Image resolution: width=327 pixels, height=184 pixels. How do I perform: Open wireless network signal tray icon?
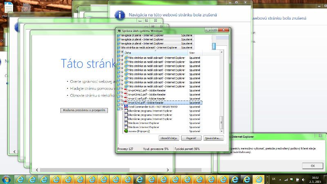coord(286,180)
